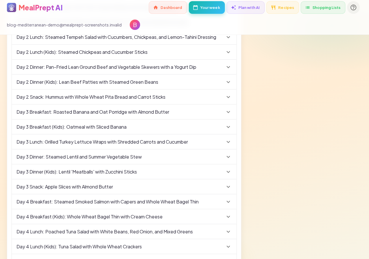Click the calendar icon in Your week
The width and height of the screenshot is (369, 259).
pyautogui.click(x=195, y=7)
